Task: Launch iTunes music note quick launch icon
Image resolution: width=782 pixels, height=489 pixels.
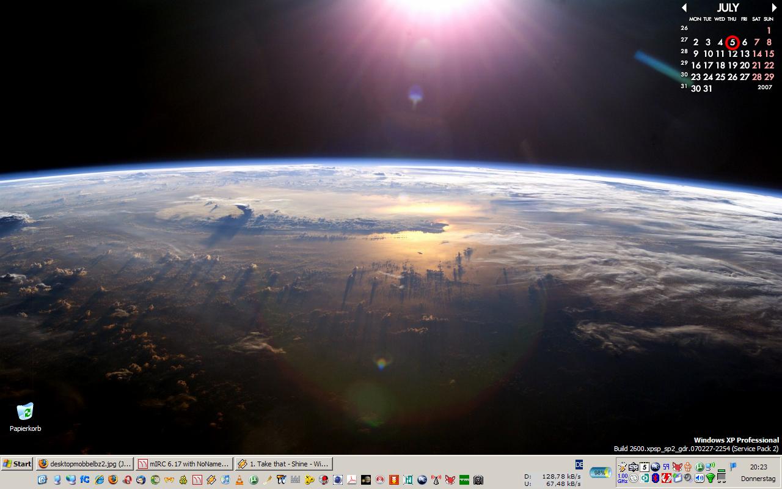Action: [225, 480]
